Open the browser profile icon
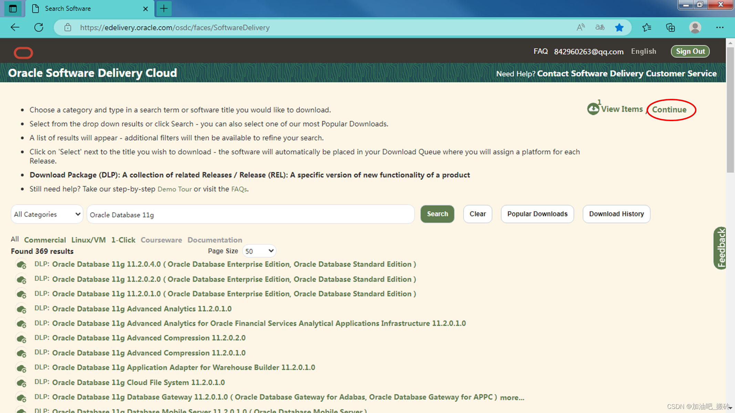The width and height of the screenshot is (735, 413). [695, 27]
